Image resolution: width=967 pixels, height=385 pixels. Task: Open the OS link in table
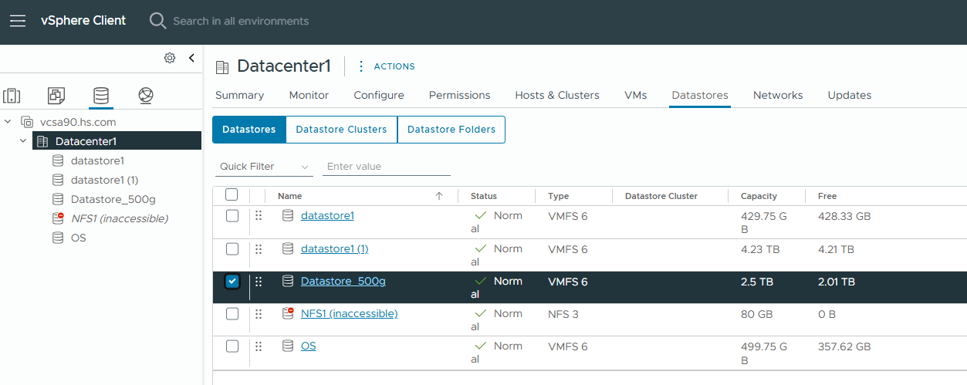point(309,346)
